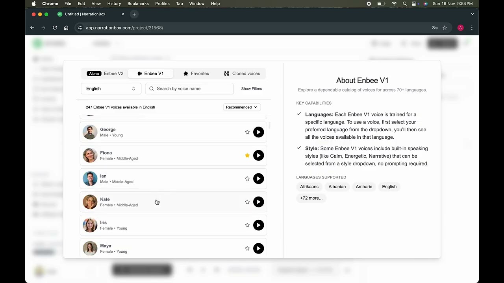Select Fiona's avatar thumbnail
The width and height of the screenshot is (504, 283).
click(x=90, y=155)
